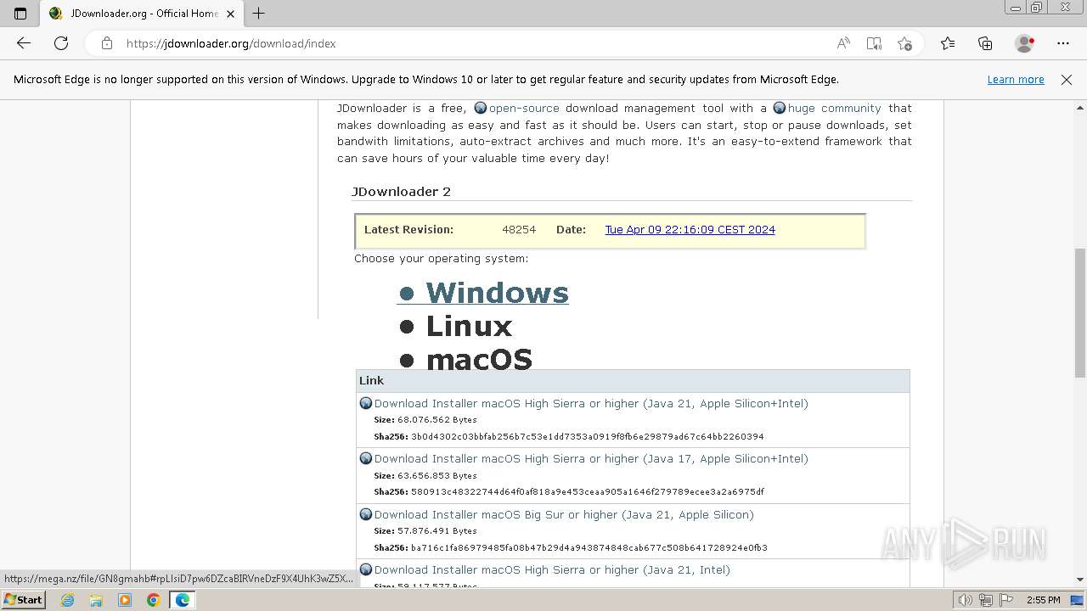Select size 63.656.853 Bytes text

click(437, 476)
